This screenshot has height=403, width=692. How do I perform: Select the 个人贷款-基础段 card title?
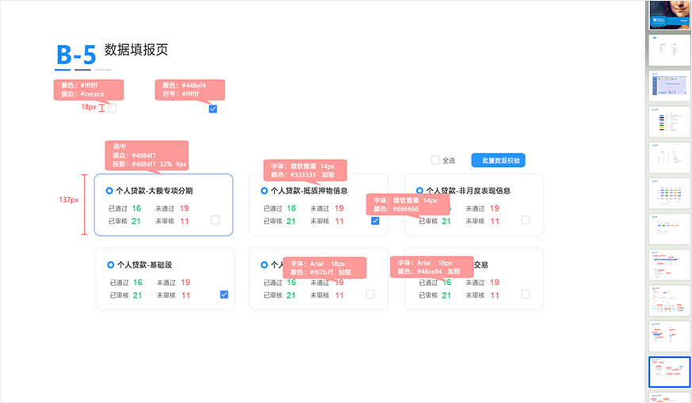pos(145,265)
